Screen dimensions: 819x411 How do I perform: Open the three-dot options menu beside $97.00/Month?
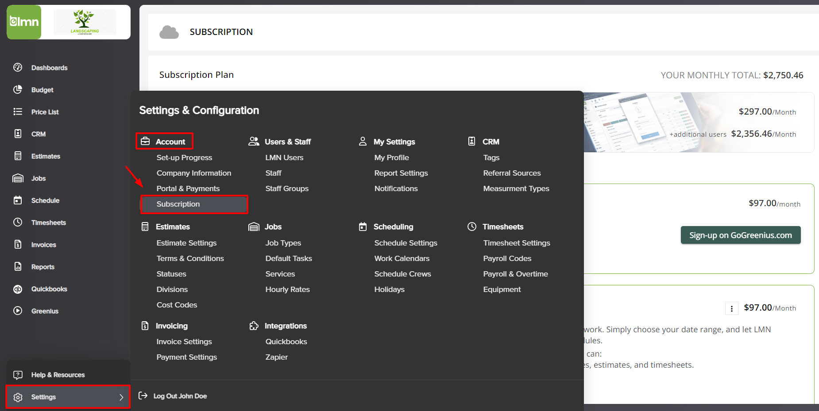pos(731,308)
